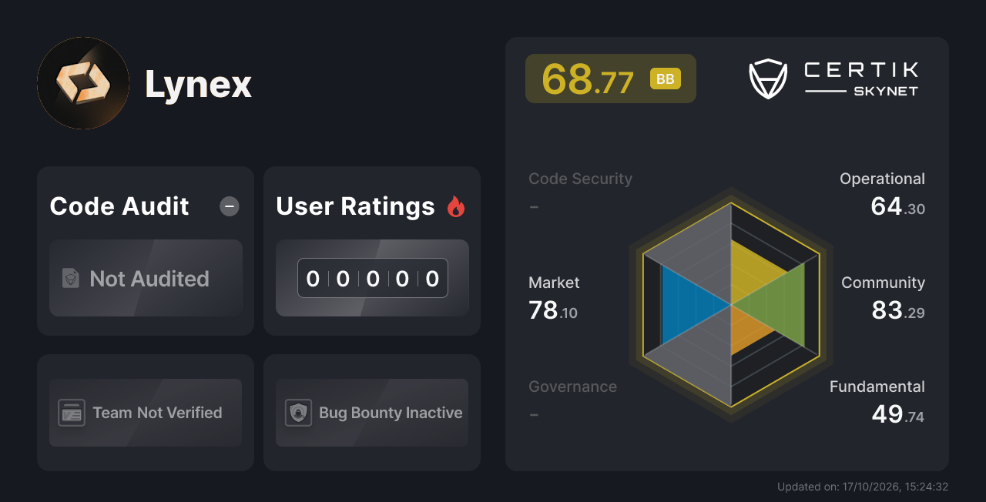Click the Market score 78.10

coord(553,310)
